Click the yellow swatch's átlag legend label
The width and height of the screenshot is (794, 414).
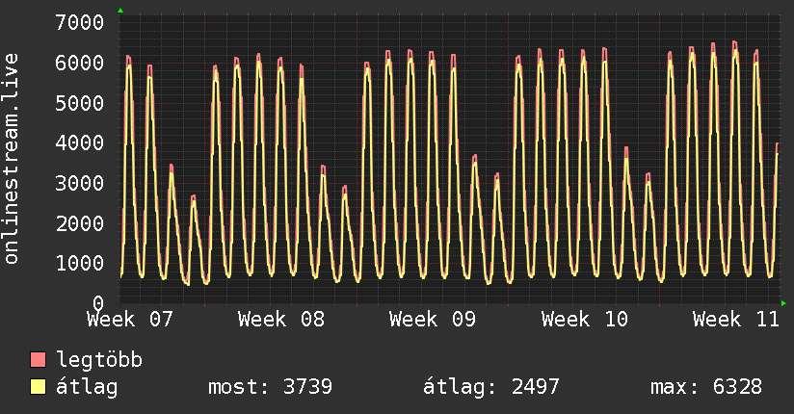click(87, 387)
